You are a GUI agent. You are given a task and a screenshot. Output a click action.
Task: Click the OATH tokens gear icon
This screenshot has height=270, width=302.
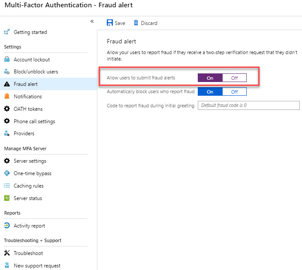point(7,109)
